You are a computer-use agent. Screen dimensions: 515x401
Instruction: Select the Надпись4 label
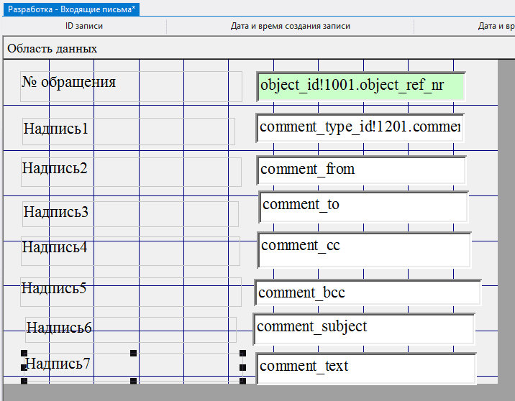[x=55, y=247]
